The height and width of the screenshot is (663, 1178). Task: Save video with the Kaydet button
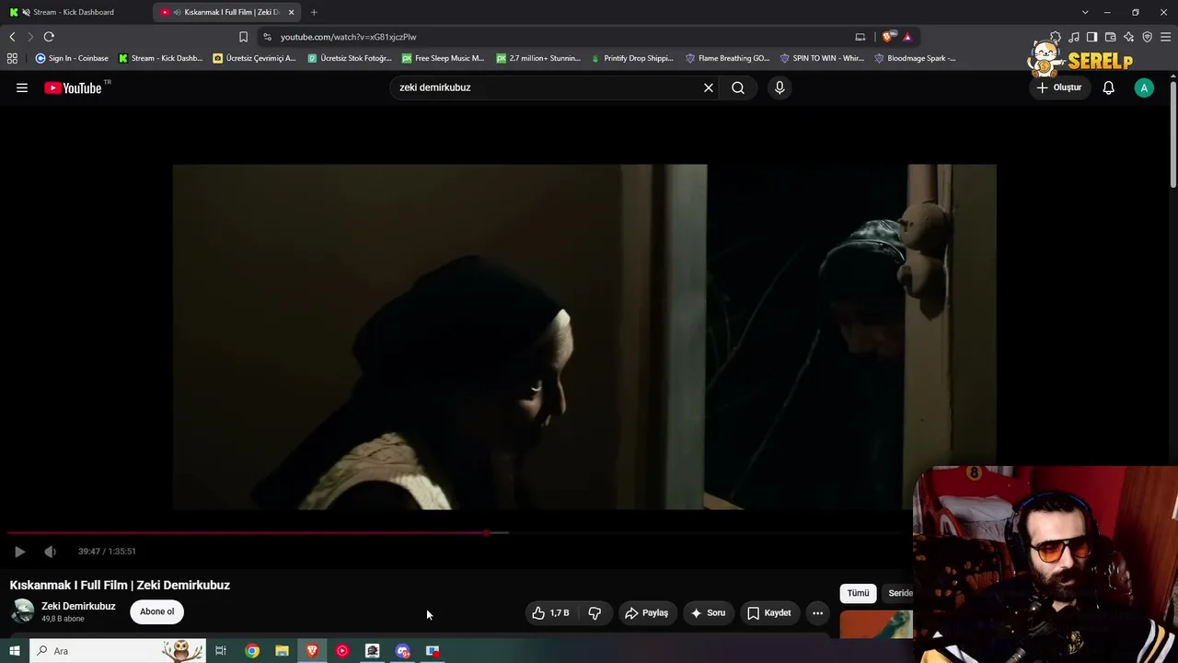768,612
